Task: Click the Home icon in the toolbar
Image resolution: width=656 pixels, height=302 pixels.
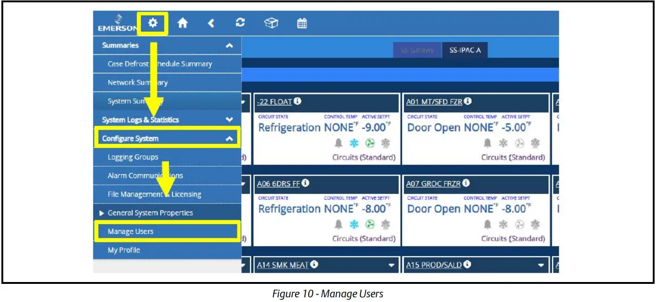Action: point(183,22)
